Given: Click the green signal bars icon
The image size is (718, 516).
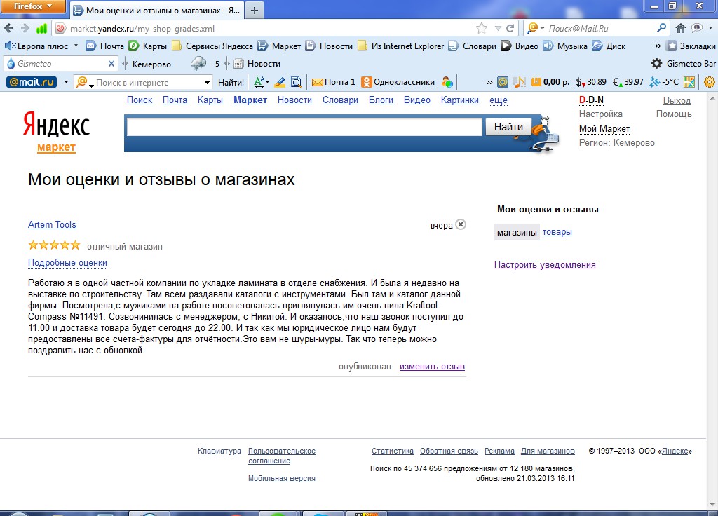Looking at the screenshot, I should (41, 28).
